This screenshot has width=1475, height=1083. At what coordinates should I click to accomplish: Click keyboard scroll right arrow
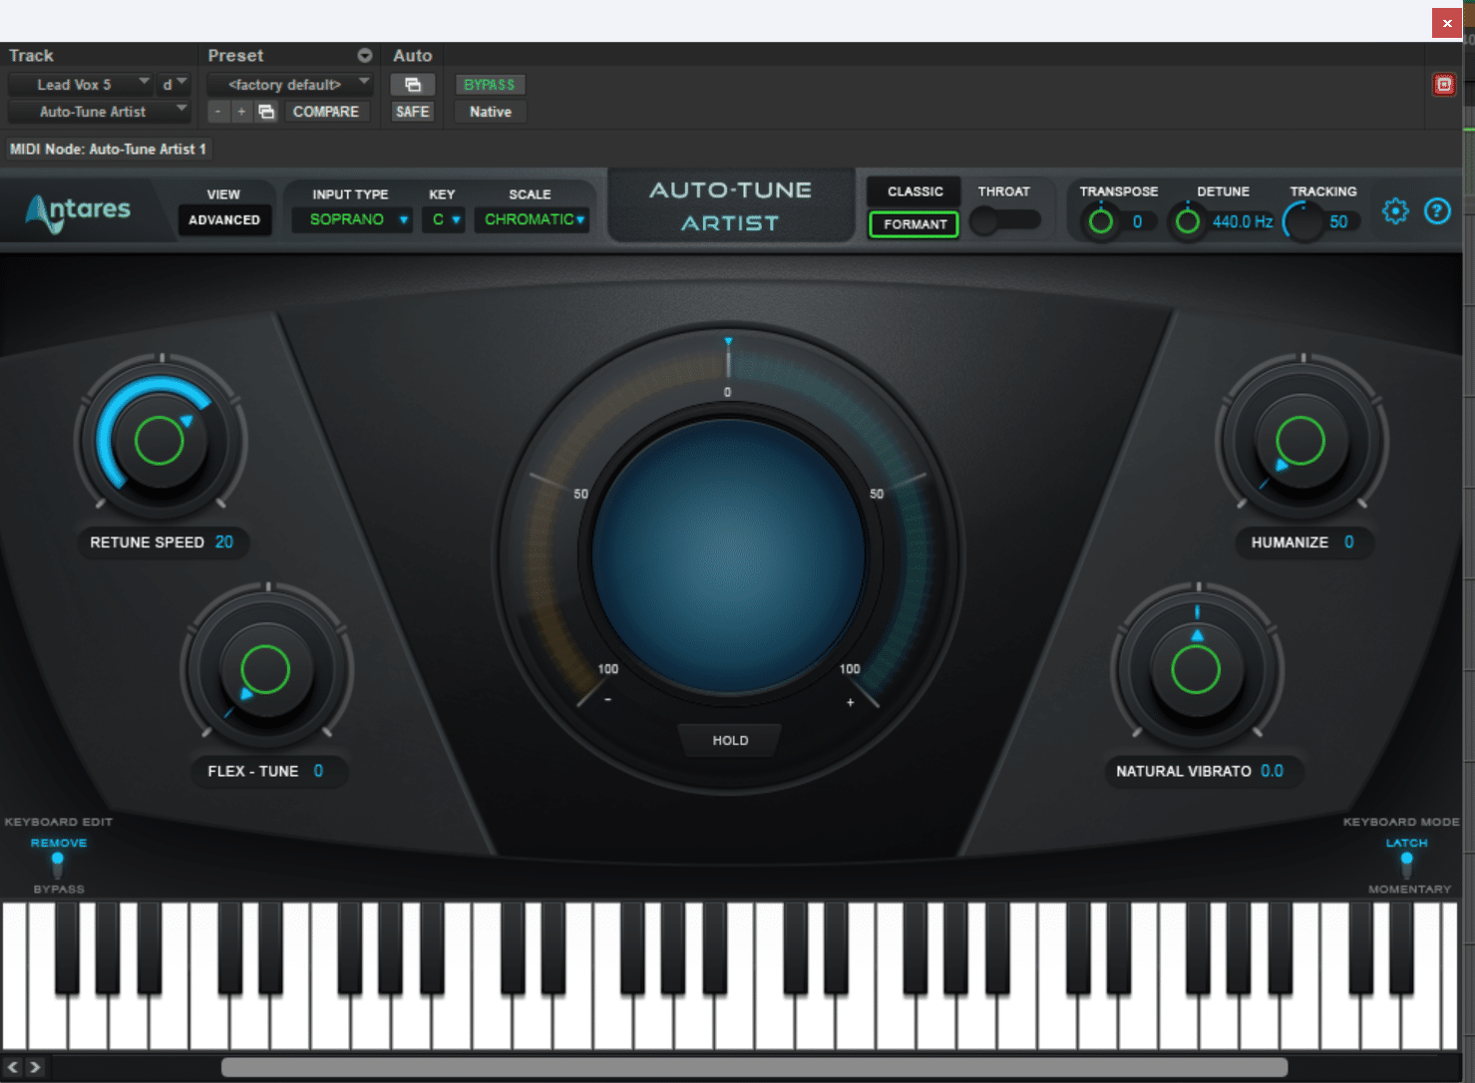click(x=35, y=1067)
